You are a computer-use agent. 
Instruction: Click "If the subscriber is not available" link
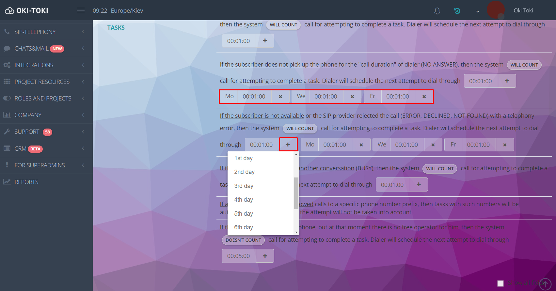(262, 116)
